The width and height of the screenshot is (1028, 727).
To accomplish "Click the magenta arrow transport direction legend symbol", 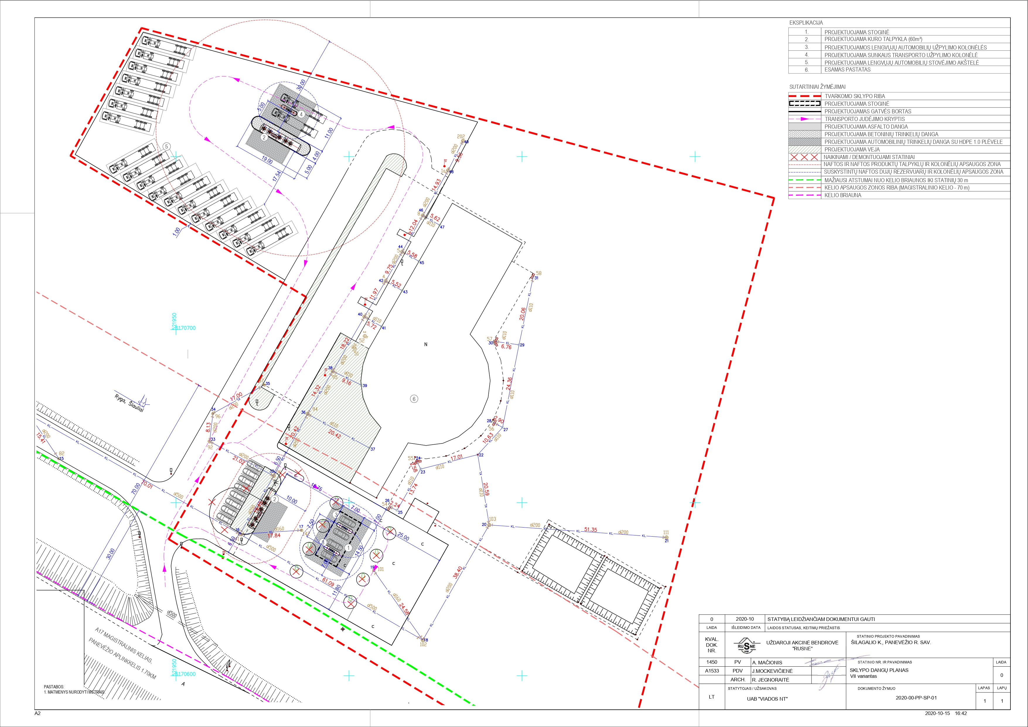I will point(804,119).
